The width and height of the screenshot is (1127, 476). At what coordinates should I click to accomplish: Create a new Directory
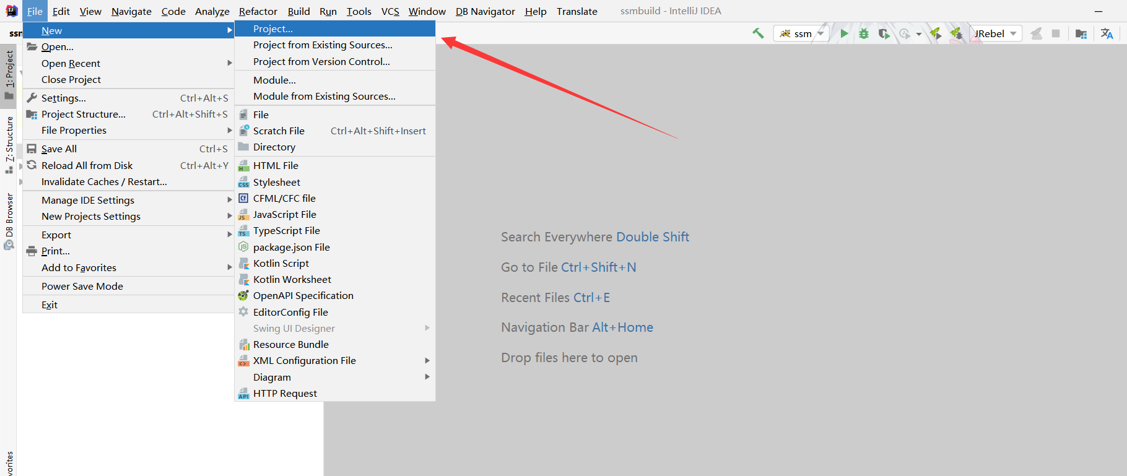coord(335,147)
